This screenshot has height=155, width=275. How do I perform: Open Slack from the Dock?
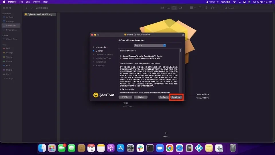point(140,148)
